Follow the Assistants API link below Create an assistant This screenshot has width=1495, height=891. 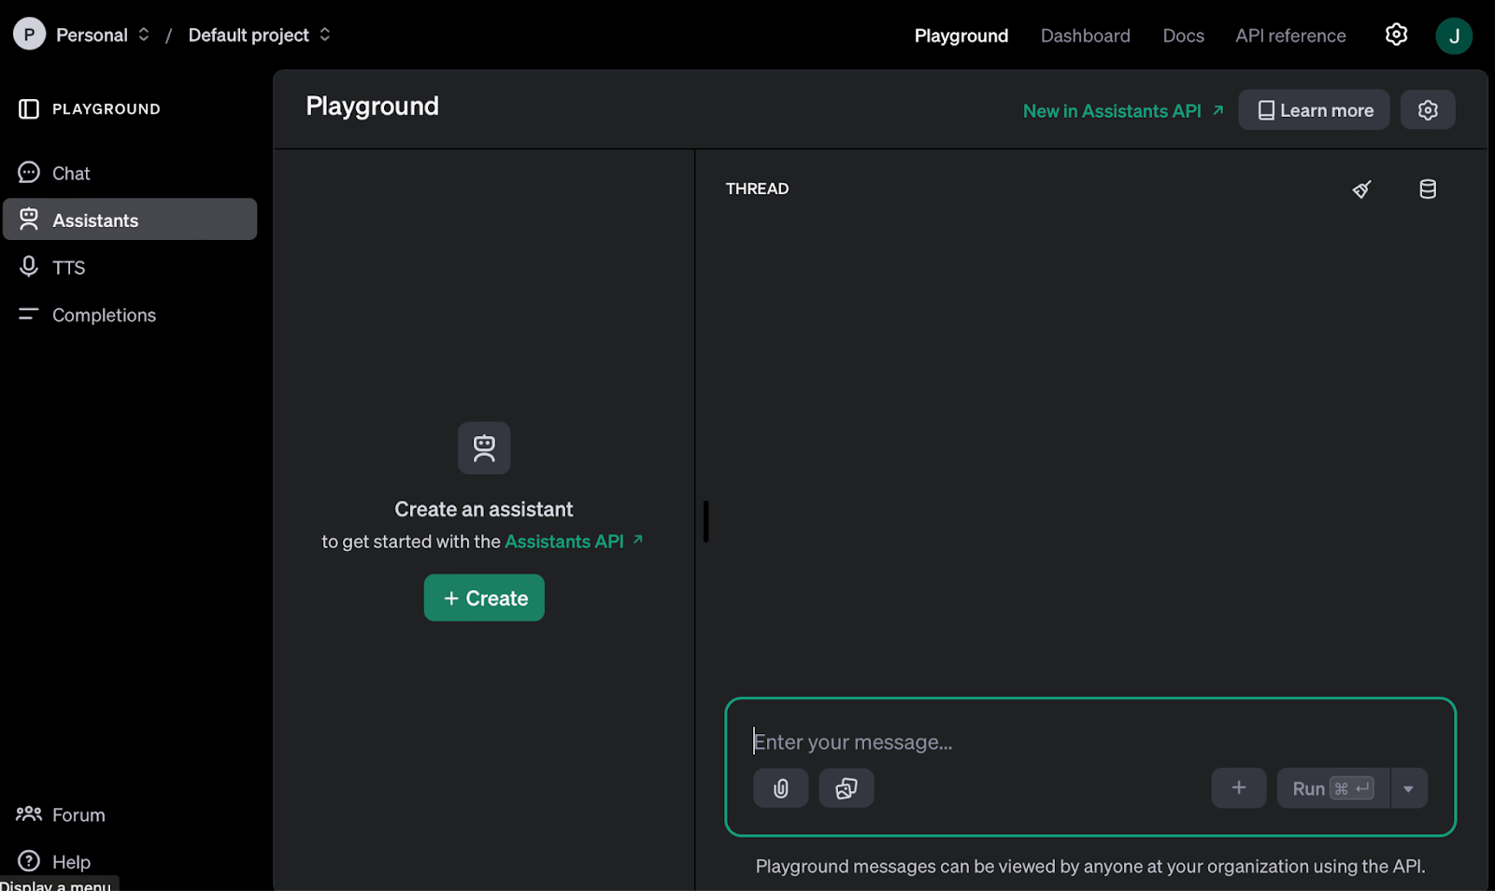click(x=574, y=542)
